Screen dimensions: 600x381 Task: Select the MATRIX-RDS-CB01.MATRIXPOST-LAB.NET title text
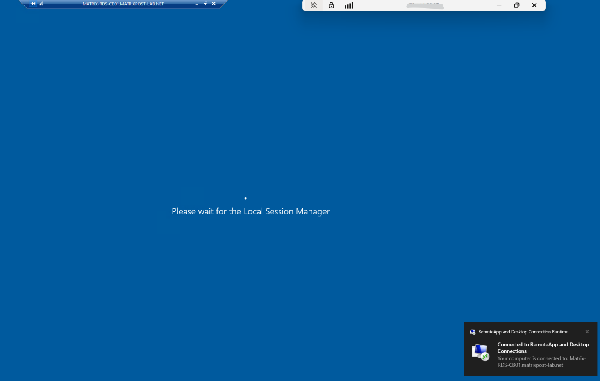click(x=123, y=4)
